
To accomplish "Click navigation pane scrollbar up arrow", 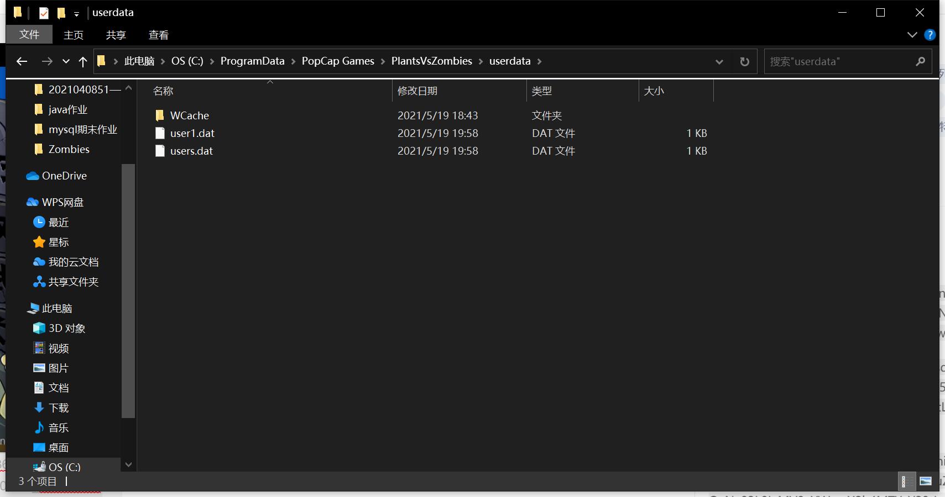I will (x=128, y=88).
